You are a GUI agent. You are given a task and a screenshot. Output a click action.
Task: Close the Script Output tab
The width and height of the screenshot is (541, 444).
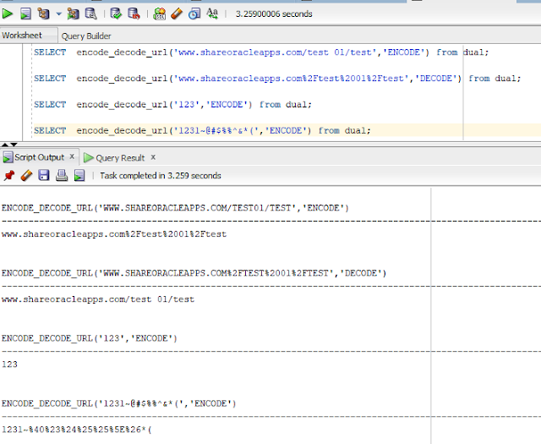click(x=72, y=156)
